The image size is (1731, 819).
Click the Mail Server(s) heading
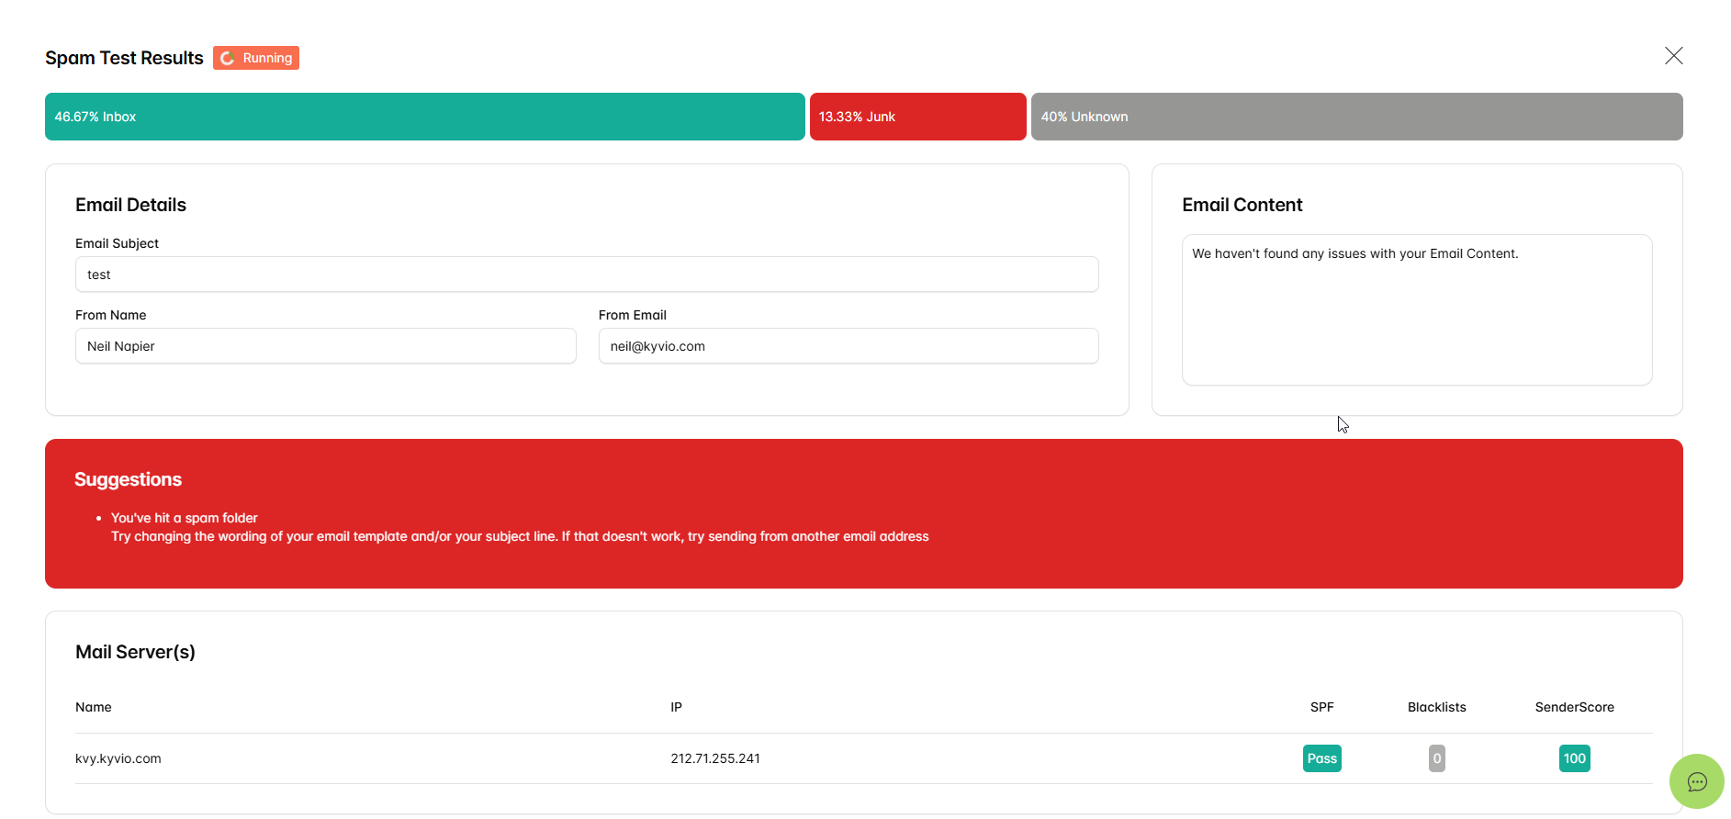tap(135, 652)
